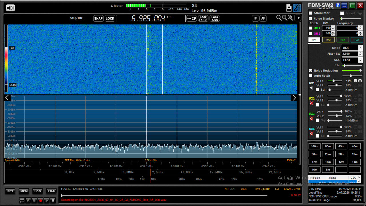Image resolution: width=366 pixels, height=206 pixels.
Task: Mute audio with the speaker icon
Action: 10,8
